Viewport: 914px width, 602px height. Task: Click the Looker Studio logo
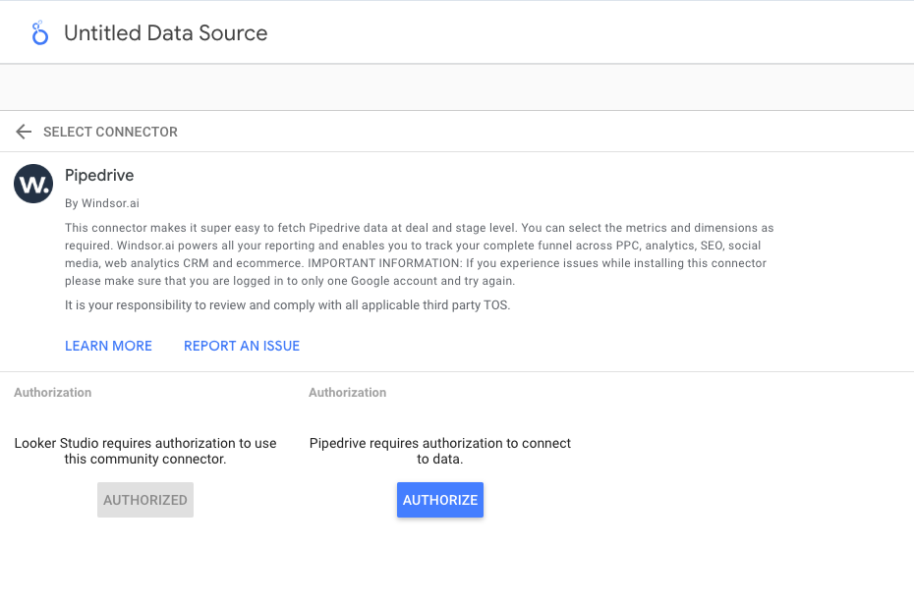[x=39, y=33]
